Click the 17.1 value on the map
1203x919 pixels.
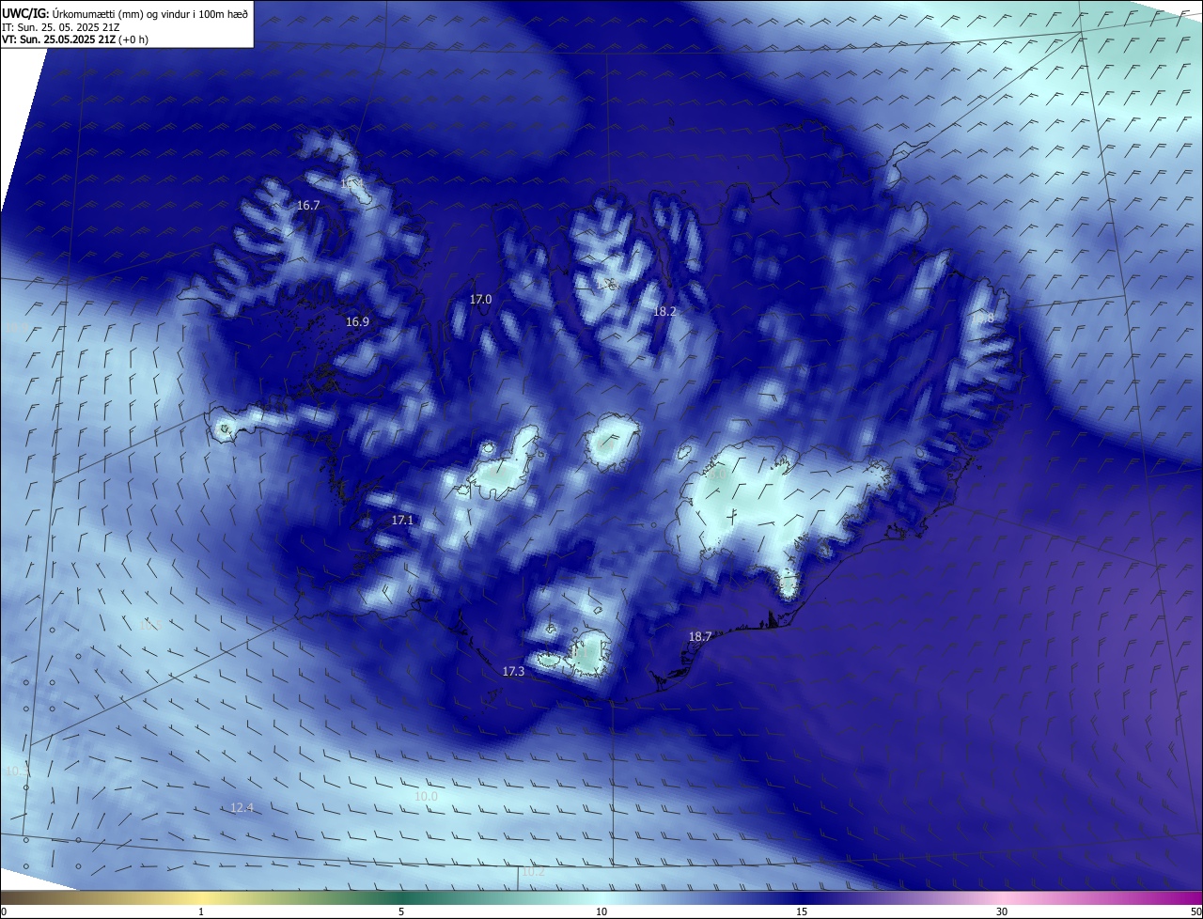pyautogui.click(x=402, y=520)
